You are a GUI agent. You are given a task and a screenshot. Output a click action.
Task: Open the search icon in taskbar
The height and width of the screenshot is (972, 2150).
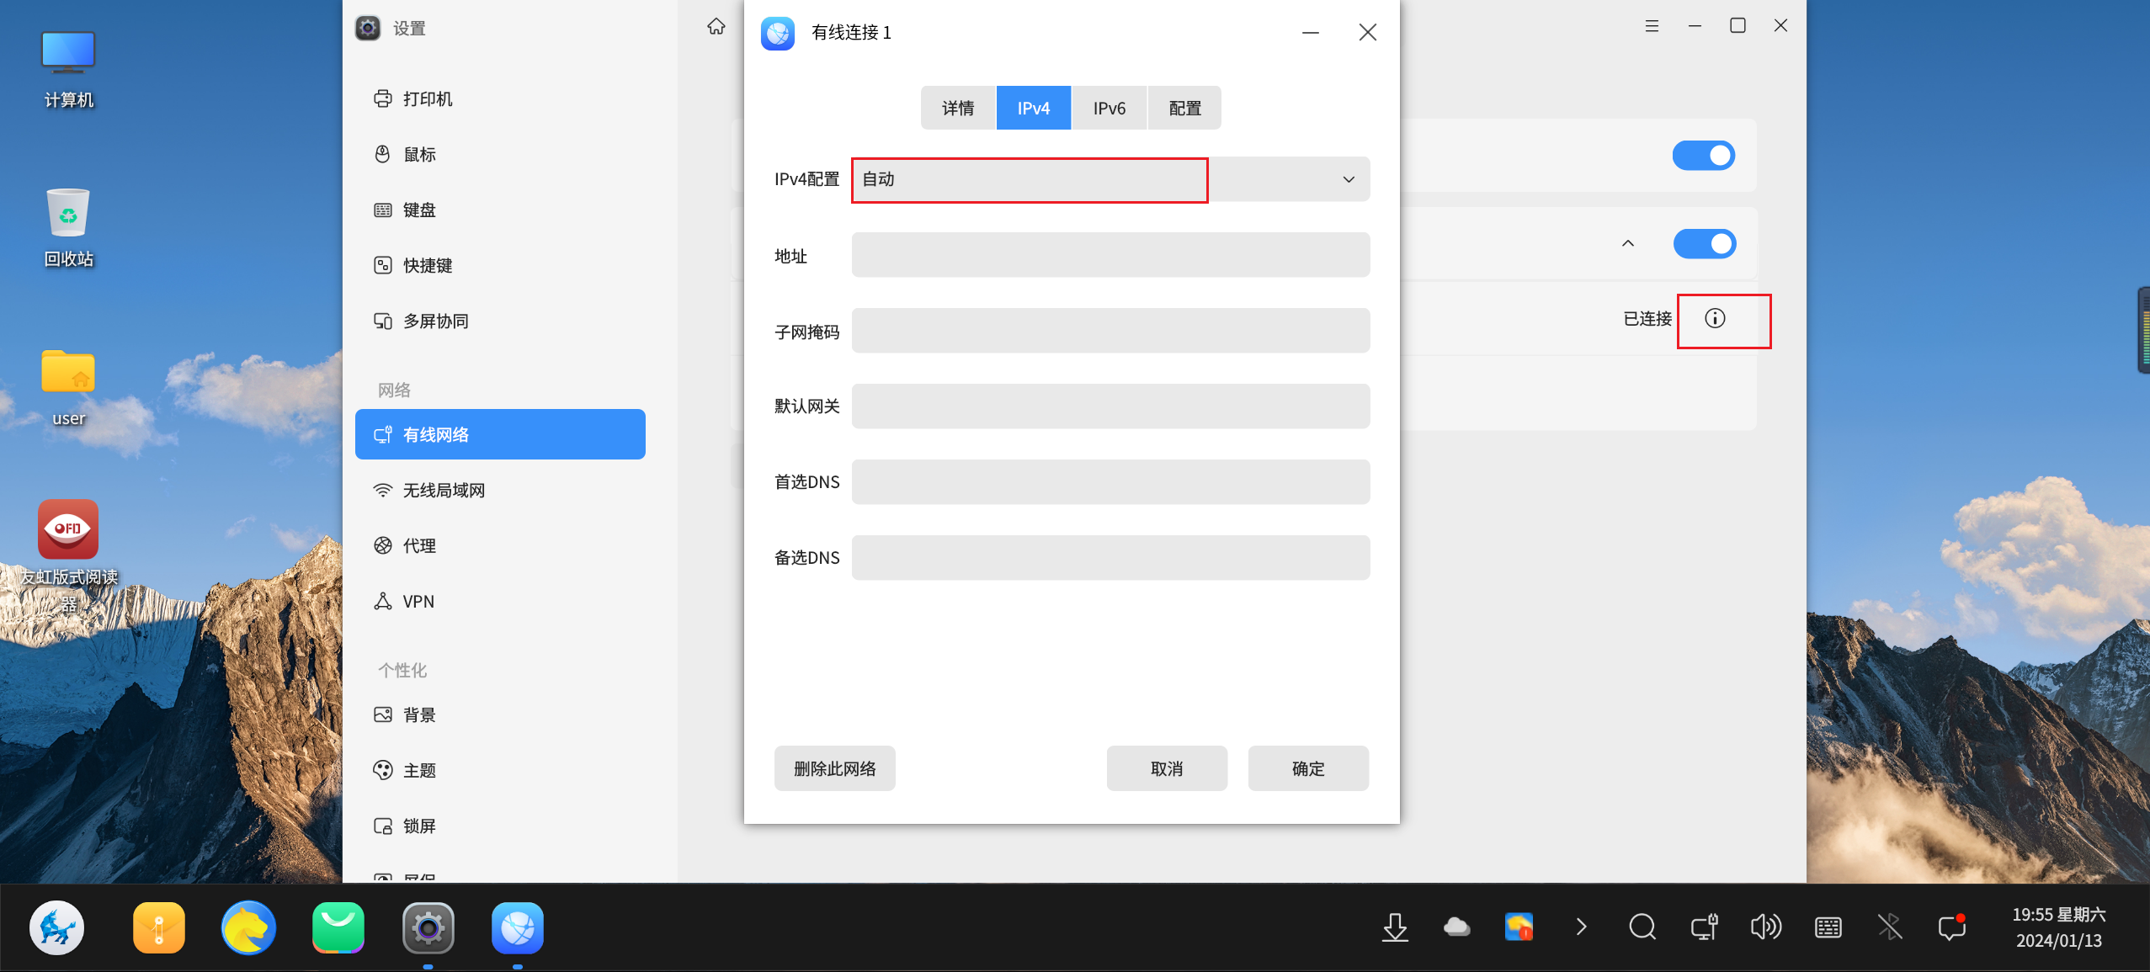1642,927
